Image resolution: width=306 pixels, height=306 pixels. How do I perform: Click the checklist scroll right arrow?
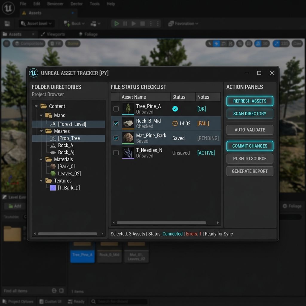point(218,223)
